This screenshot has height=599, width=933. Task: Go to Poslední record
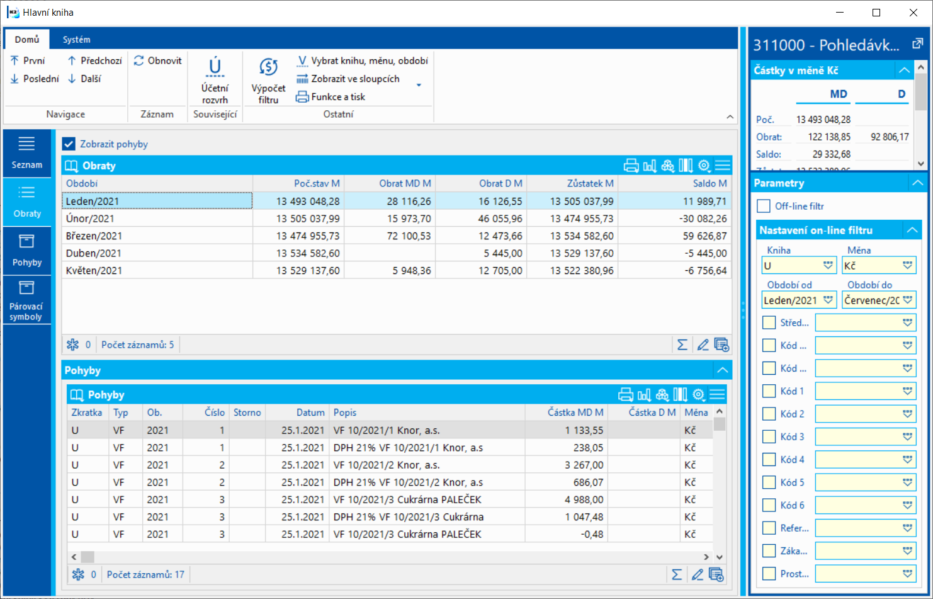coord(35,79)
